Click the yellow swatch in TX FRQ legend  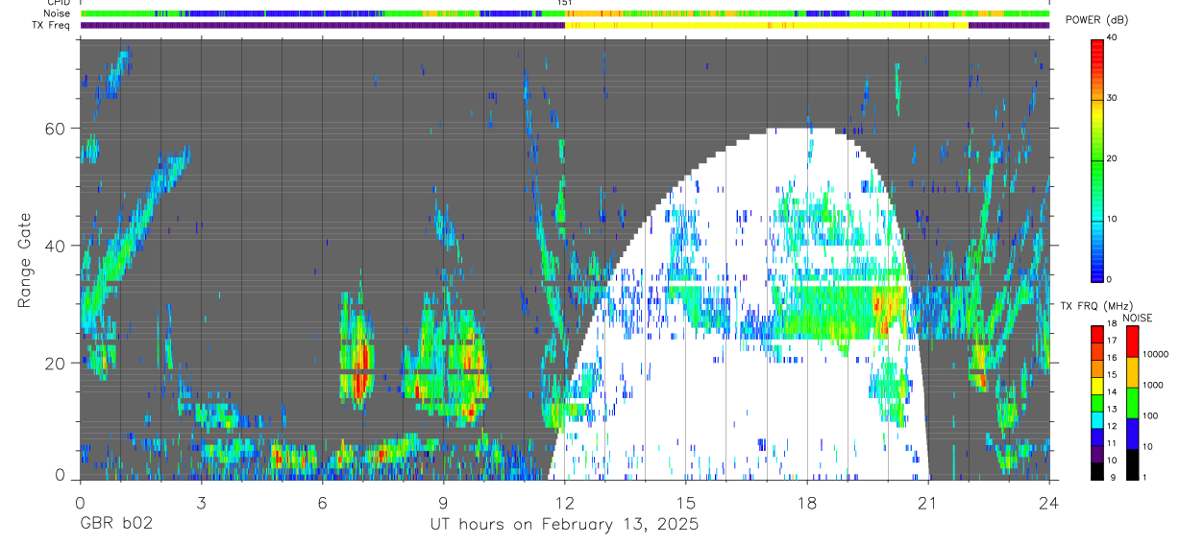[x=1097, y=386]
